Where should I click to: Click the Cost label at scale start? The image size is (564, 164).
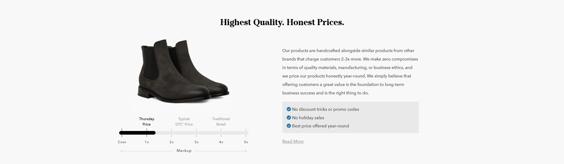pyautogui.click(x=122, y=142)
